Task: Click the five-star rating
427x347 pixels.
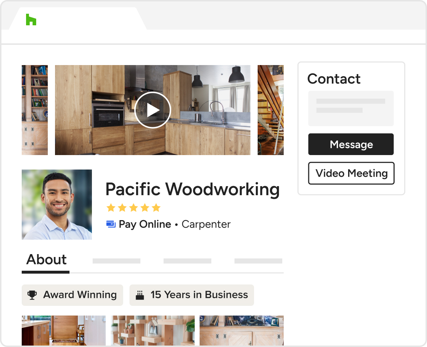Action: click(x=133, y=207)
